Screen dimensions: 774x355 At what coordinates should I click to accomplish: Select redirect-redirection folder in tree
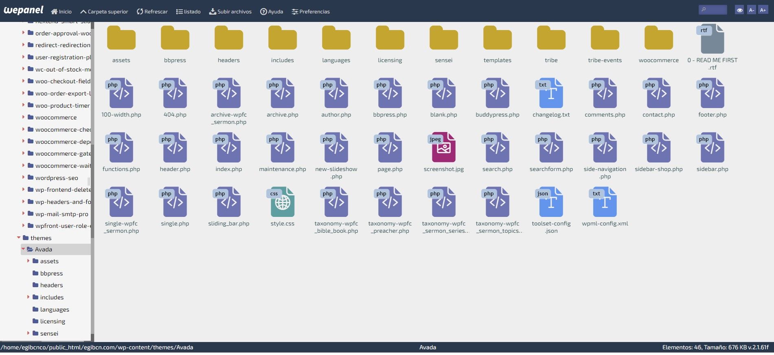click(59, 45)
